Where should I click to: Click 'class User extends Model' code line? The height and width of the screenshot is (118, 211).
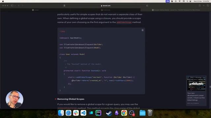[x=72, y=54]
